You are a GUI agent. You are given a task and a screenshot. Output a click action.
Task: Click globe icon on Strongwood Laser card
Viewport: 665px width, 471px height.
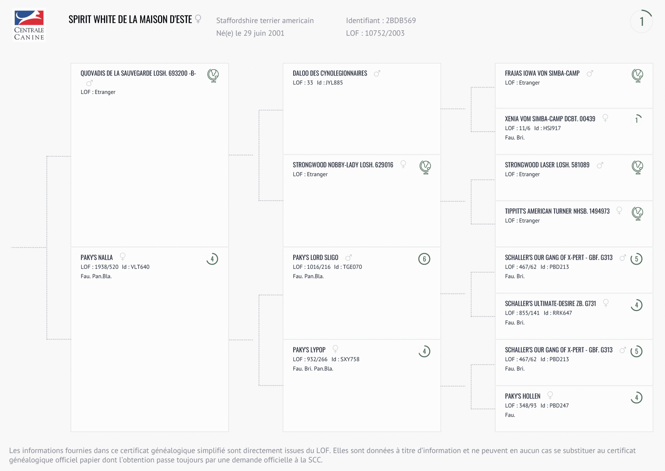pyautogui.click(x=637, y=167)
